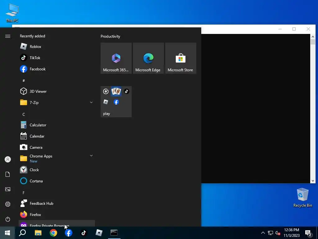Click the muted volume tray icon
This screenshot has width=318, height=239.
click(x=278, y=233)
